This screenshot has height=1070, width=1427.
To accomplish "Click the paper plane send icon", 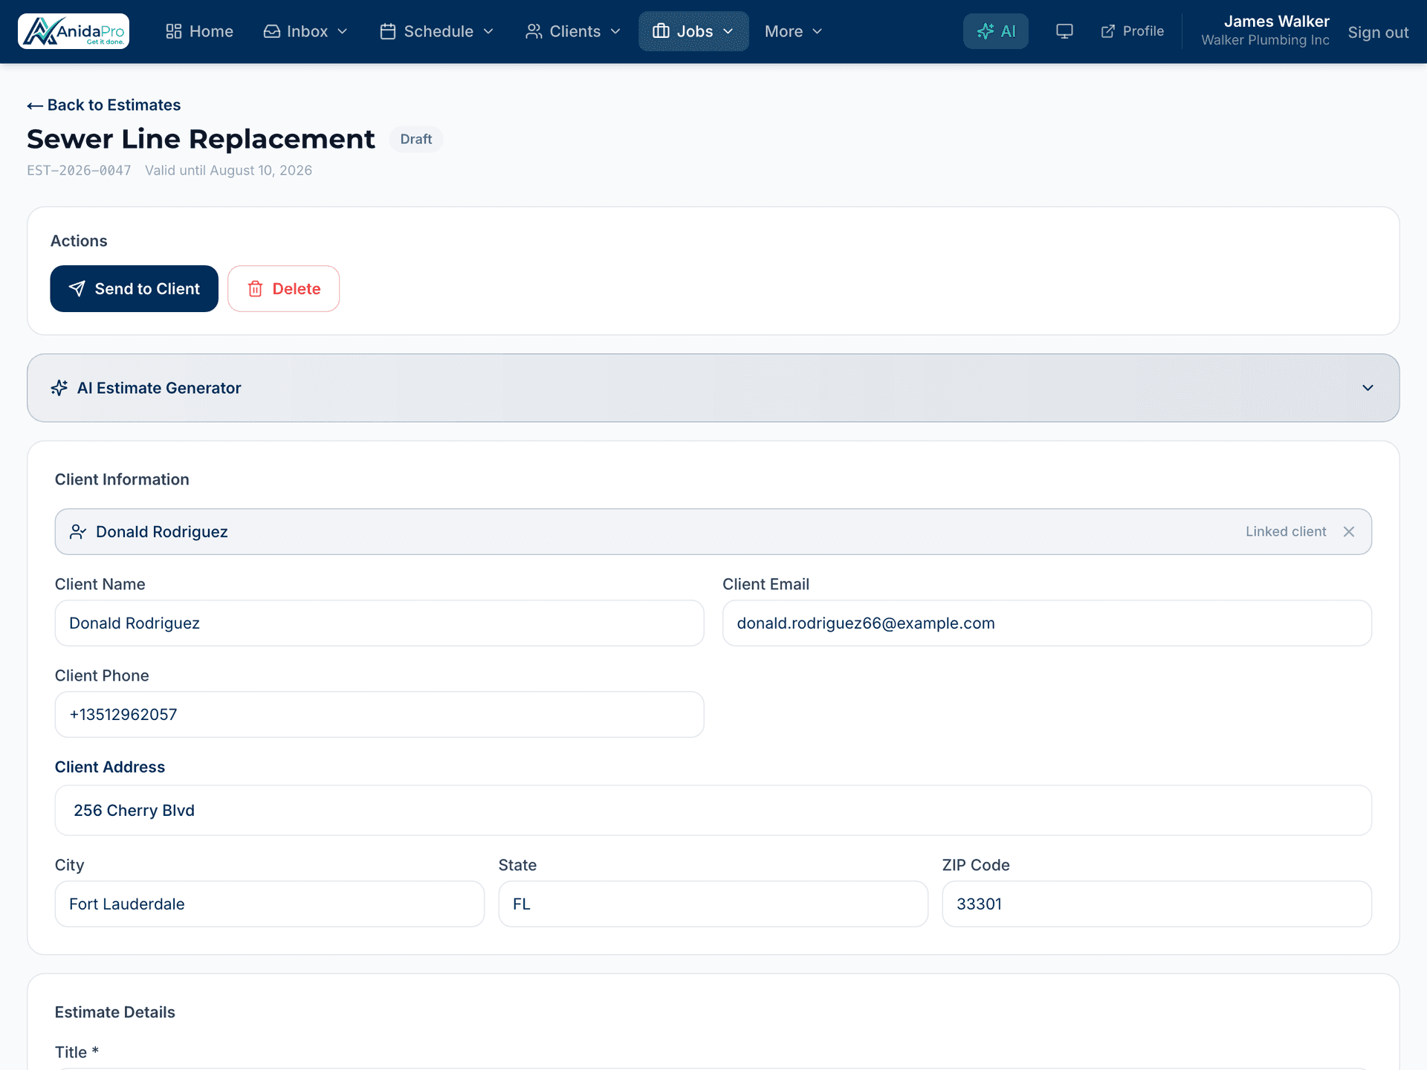I will [77, 288].
